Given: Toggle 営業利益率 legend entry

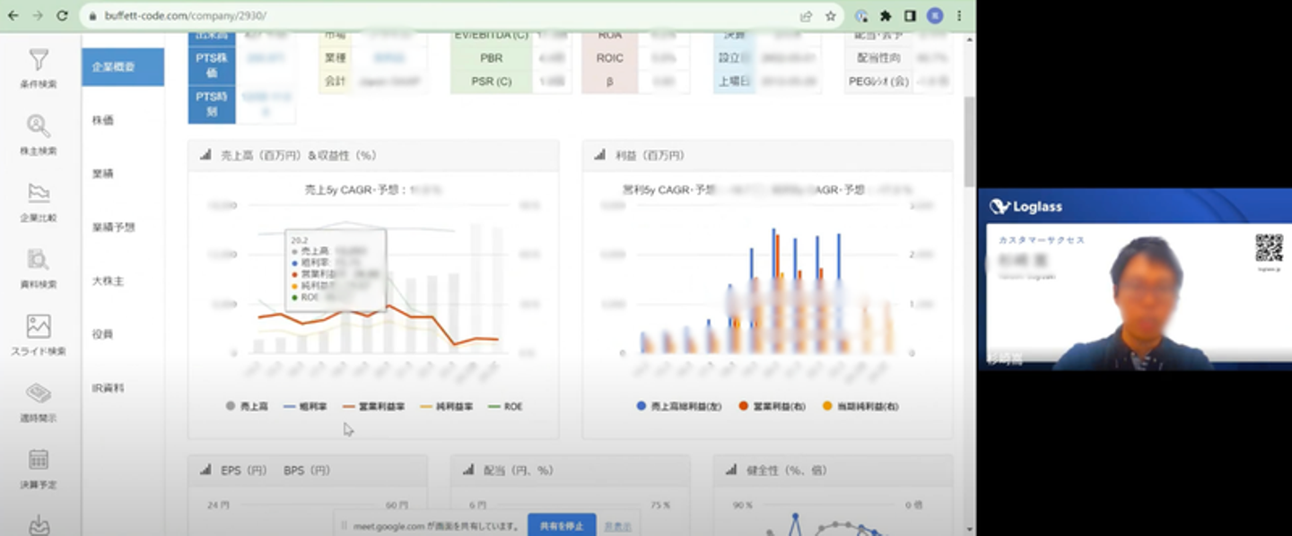Looking at the screenshot, I should (x=373, y=406).
